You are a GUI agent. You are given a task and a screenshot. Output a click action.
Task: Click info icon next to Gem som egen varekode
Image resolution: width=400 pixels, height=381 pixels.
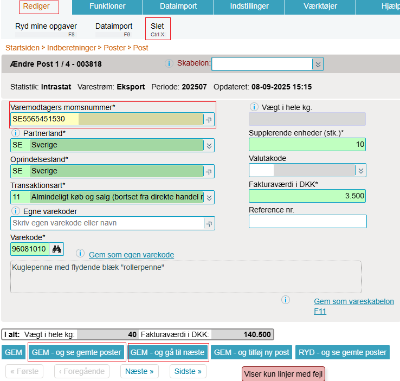point(80,254)
